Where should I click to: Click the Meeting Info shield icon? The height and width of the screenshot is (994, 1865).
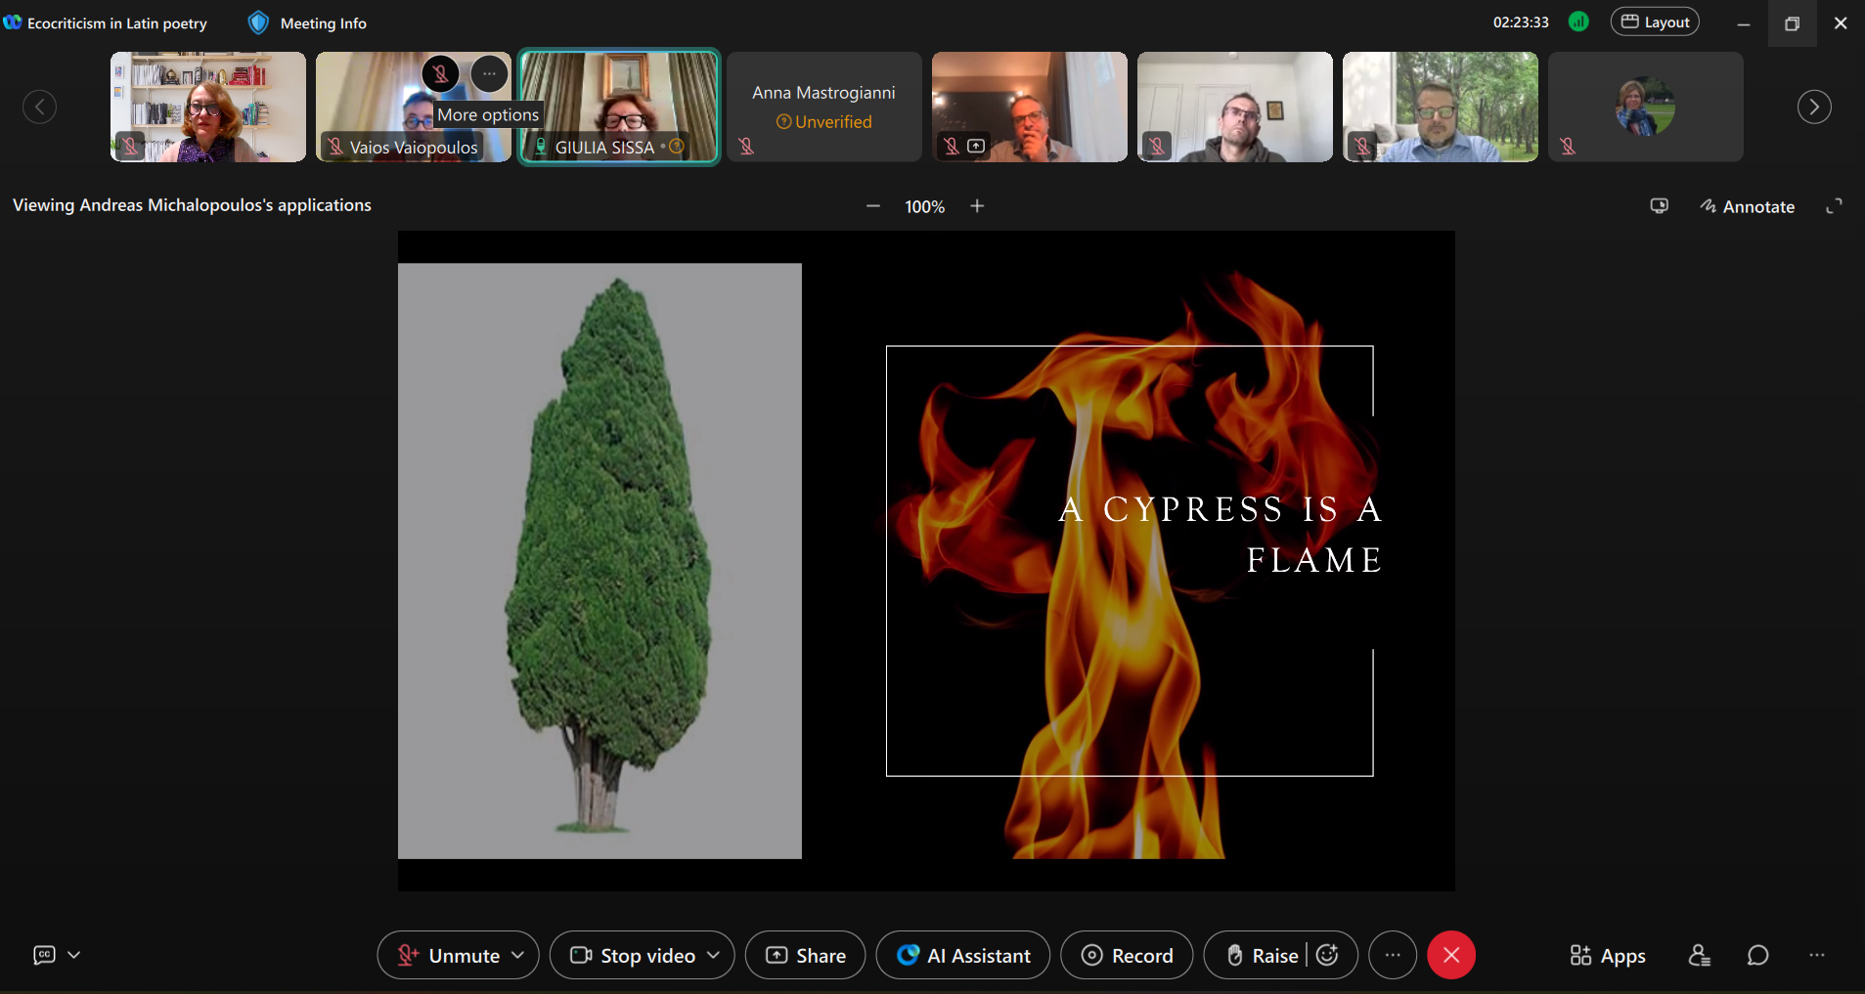[x=258, y=22]
